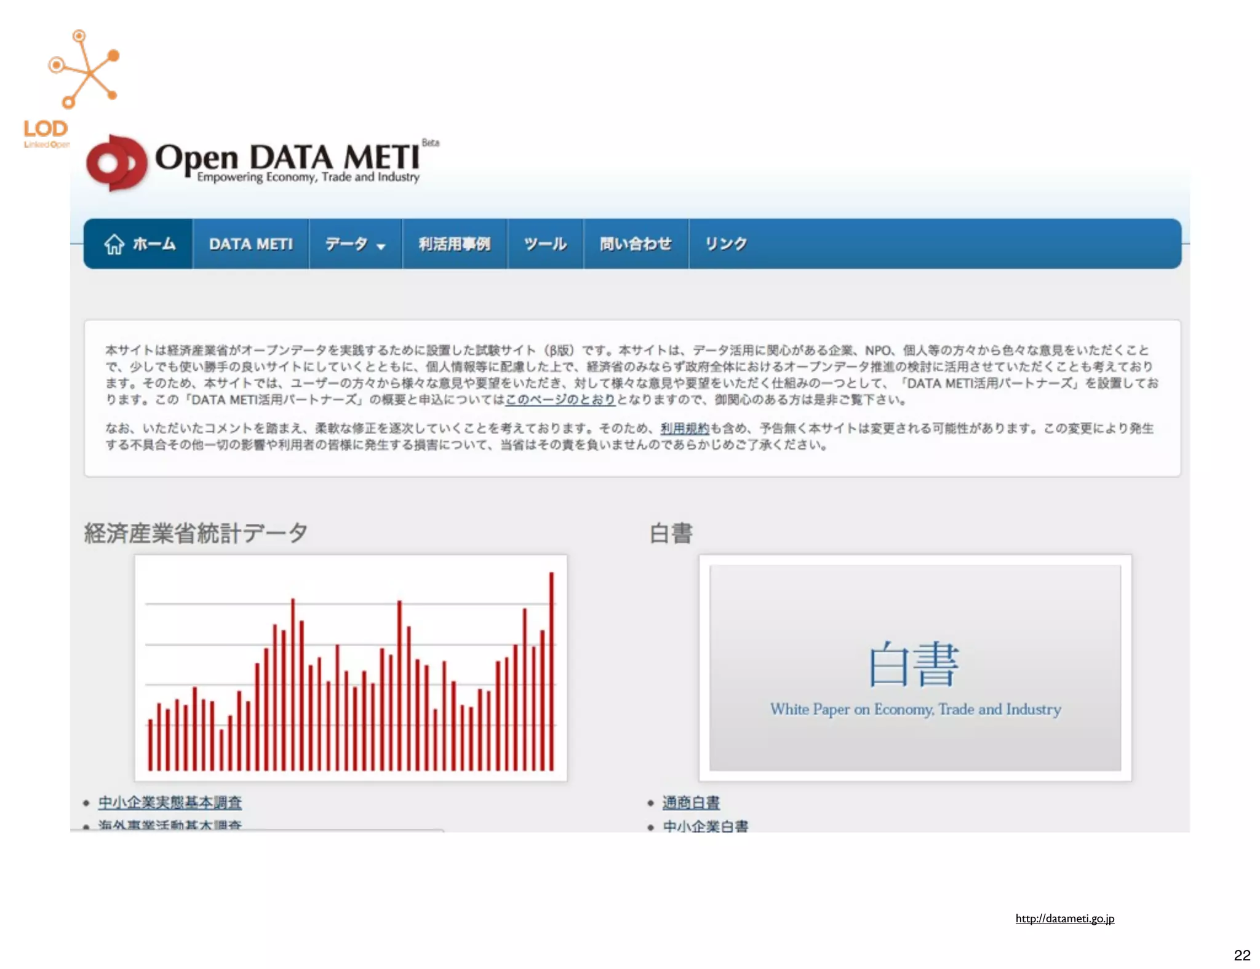Go to the リンク menu item

pyautogui.click(x=726, y=244)
